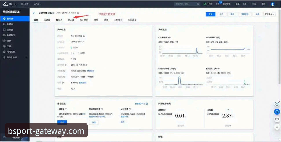Click the 重启 restart button
281x142 pixels.
tap(232, 14)
